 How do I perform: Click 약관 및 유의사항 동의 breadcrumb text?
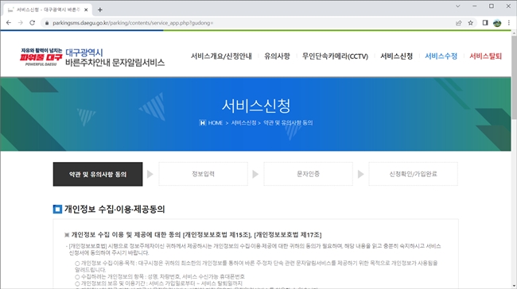(x=288, y=123)
